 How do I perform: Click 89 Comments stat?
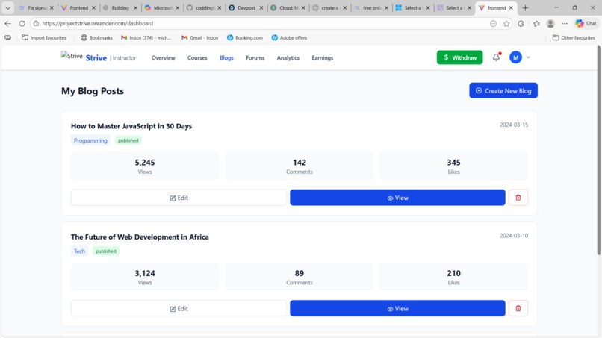pyautogui.click(x=299, y=277)
